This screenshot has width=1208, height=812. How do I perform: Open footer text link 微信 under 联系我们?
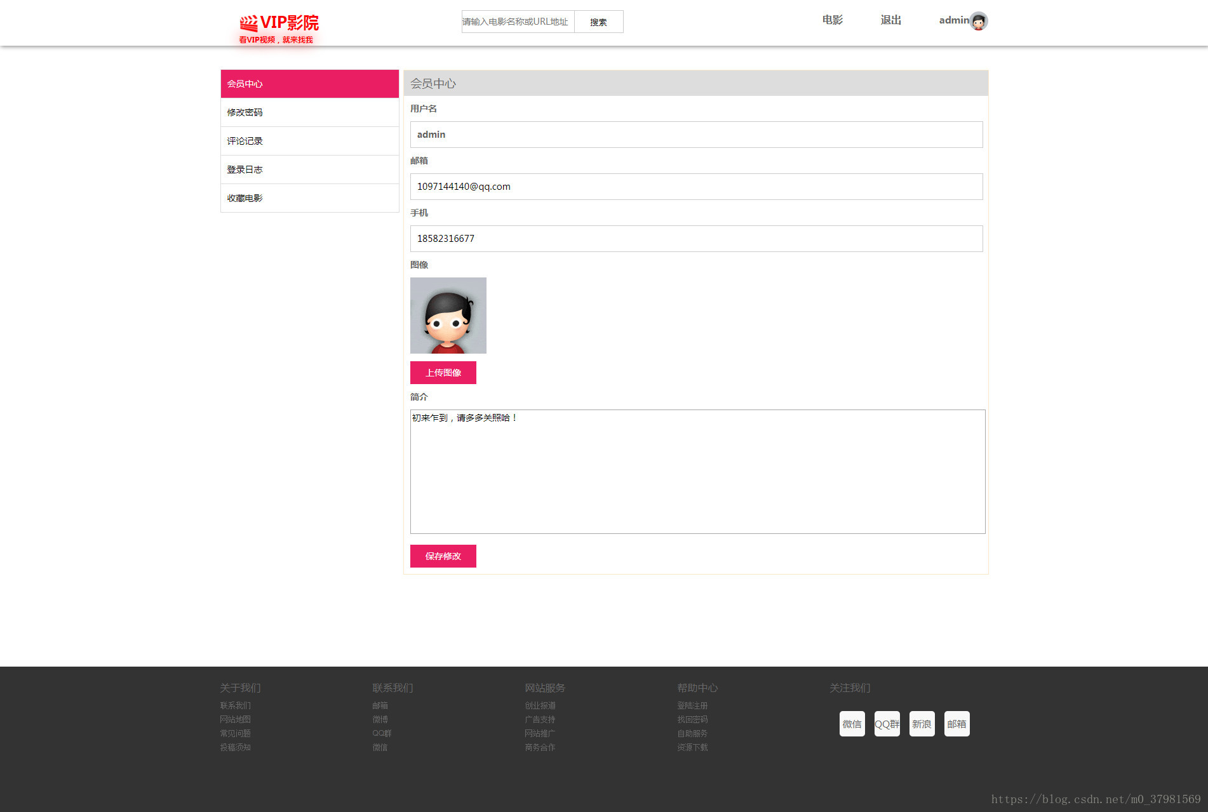[380, 747]
